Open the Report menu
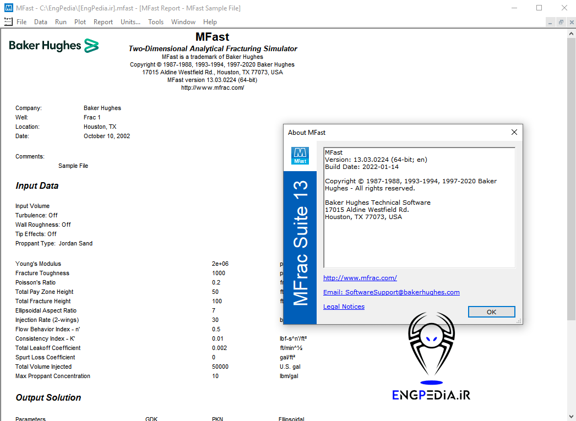 103,22
